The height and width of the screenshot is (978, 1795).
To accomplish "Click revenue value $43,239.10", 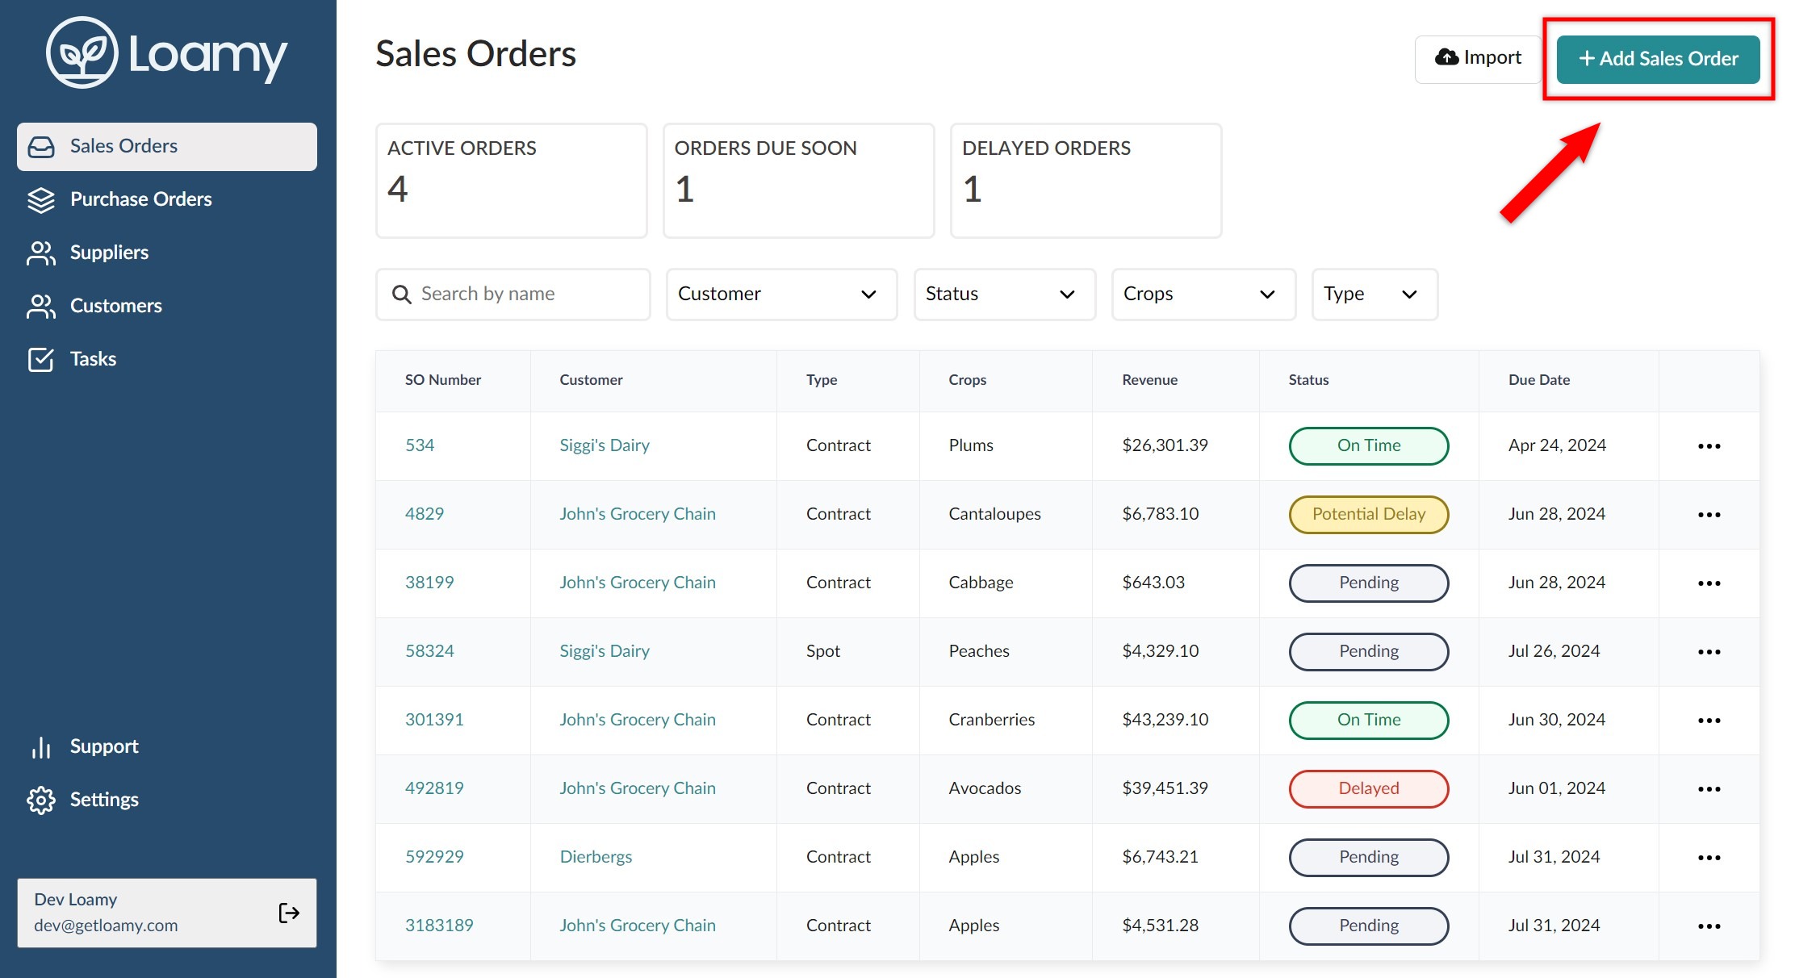I will click(x=1165, y=720).
